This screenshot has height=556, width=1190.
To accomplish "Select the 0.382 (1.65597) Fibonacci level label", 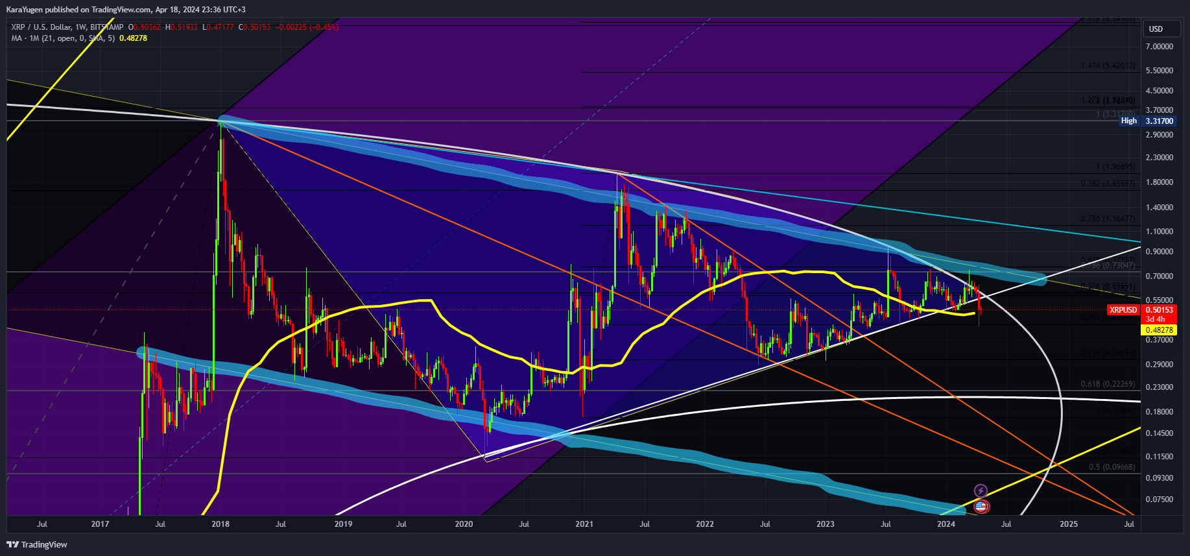I will click(1108, 184).
